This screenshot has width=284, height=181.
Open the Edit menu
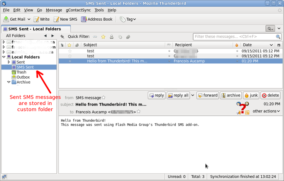coord(17,10)
